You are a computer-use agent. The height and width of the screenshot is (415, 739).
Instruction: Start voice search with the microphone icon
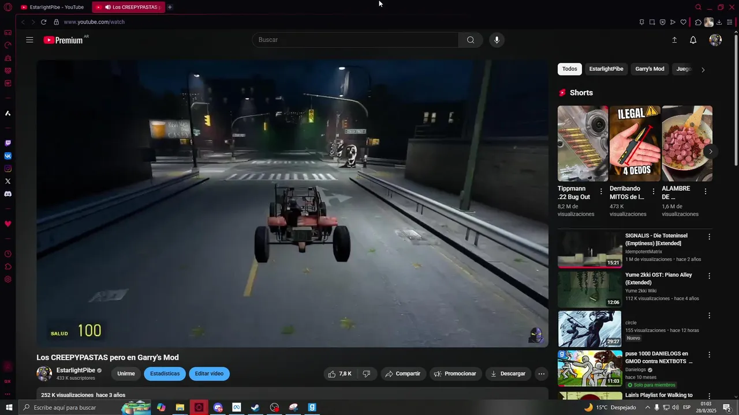(497, 40)
